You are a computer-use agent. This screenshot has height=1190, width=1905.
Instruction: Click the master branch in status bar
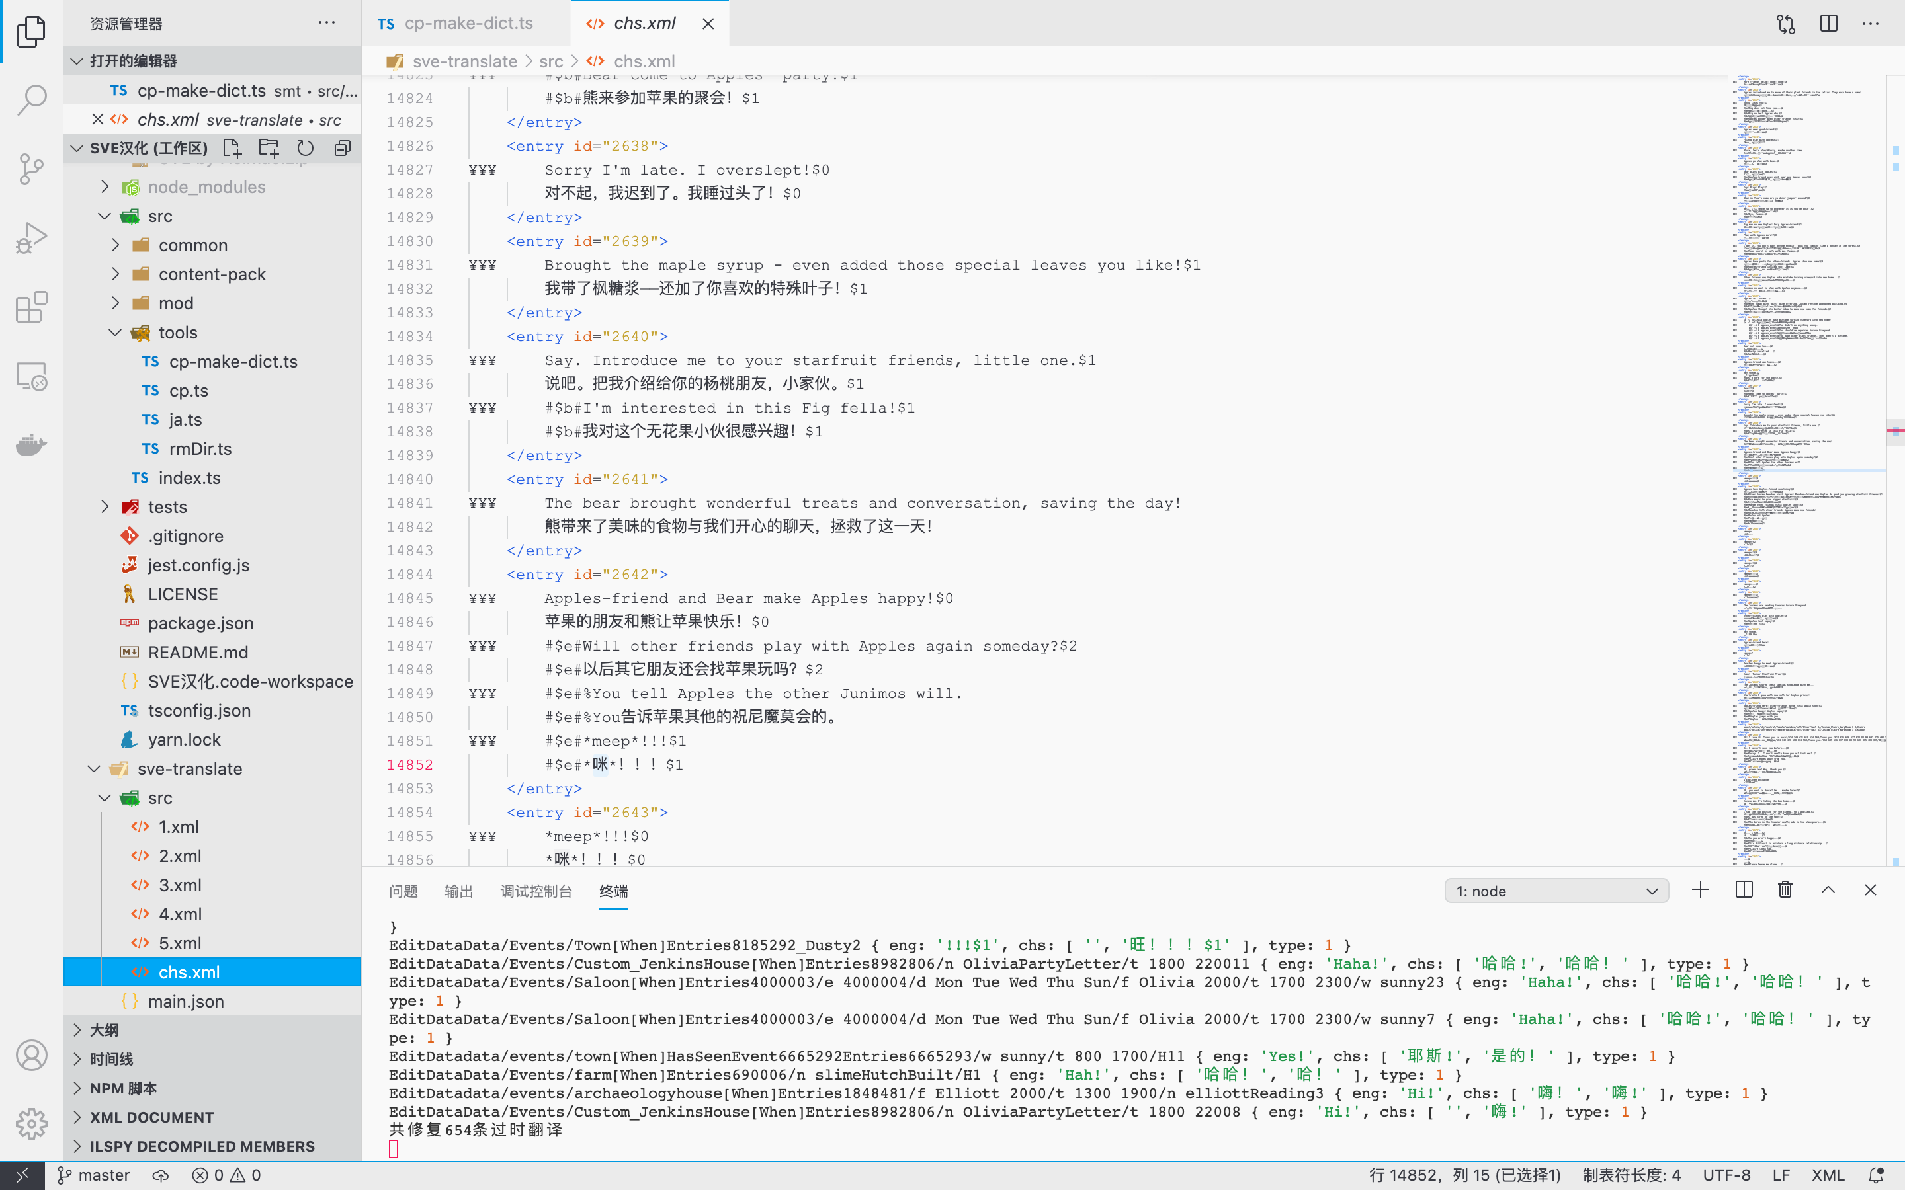(x=95, y=1175)
